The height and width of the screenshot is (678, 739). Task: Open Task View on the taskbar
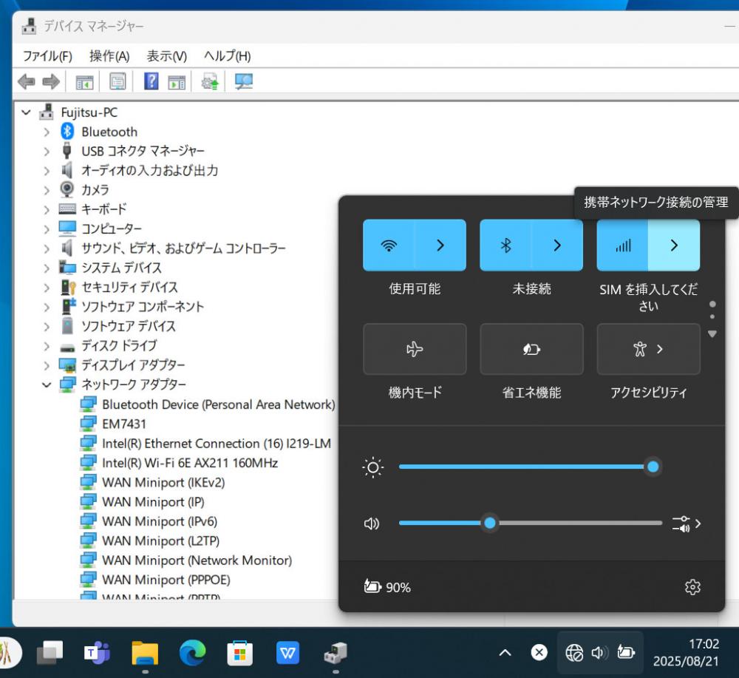(50, 653)
